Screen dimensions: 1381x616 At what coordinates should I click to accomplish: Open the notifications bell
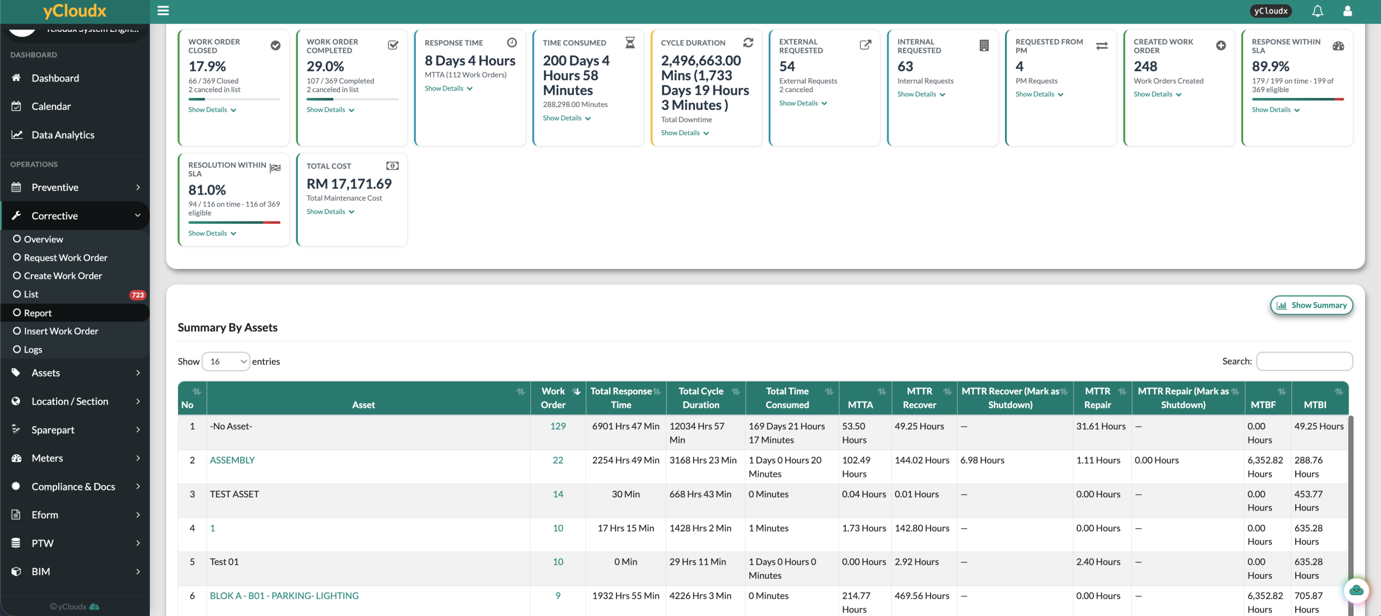(x=1317, y=11)
